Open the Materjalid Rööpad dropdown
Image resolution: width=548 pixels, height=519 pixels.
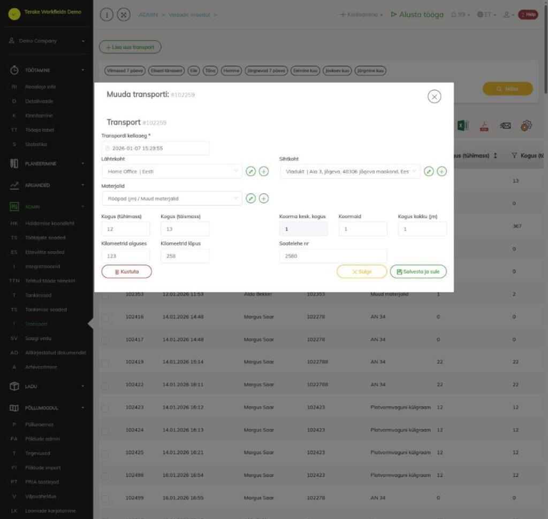coord(172,198)
